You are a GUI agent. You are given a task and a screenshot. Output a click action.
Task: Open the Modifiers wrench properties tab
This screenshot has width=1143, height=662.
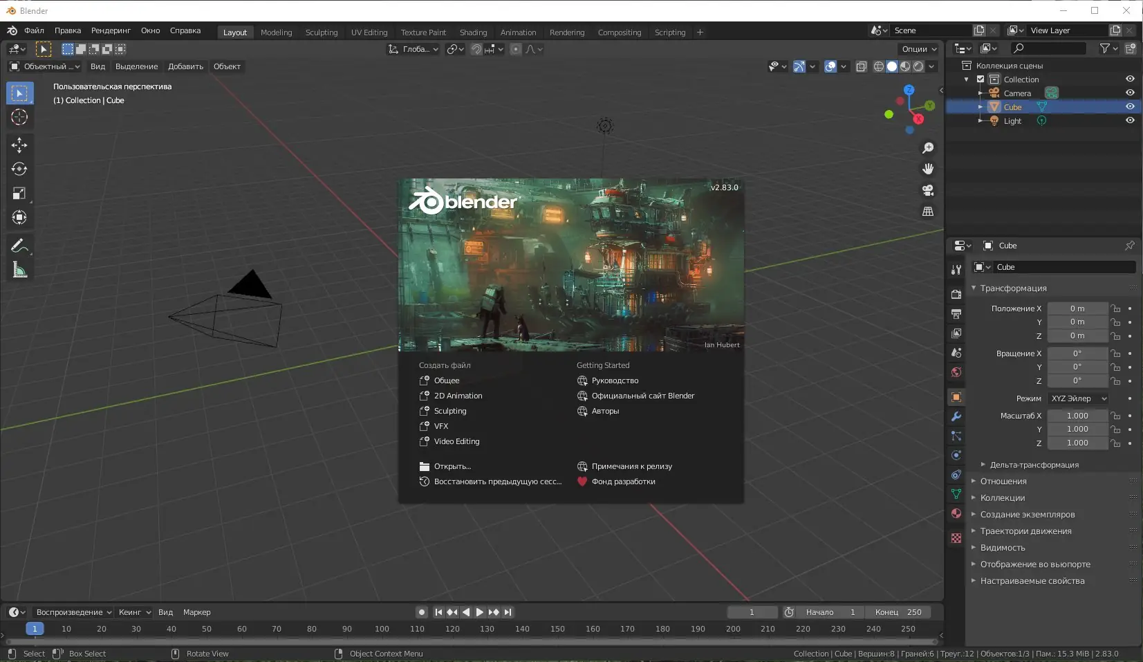[956, 416]
